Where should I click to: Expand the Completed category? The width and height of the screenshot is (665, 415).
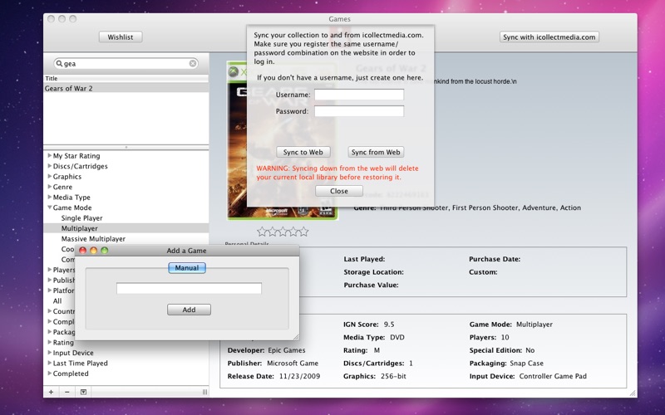50,373
